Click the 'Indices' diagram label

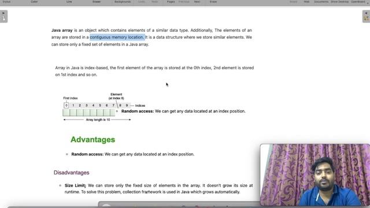click(x=140, y=106)
